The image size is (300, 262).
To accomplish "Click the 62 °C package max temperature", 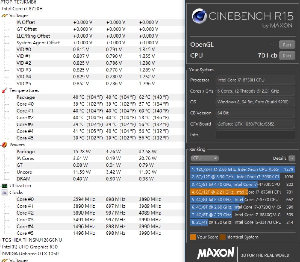I will point(154,97).
